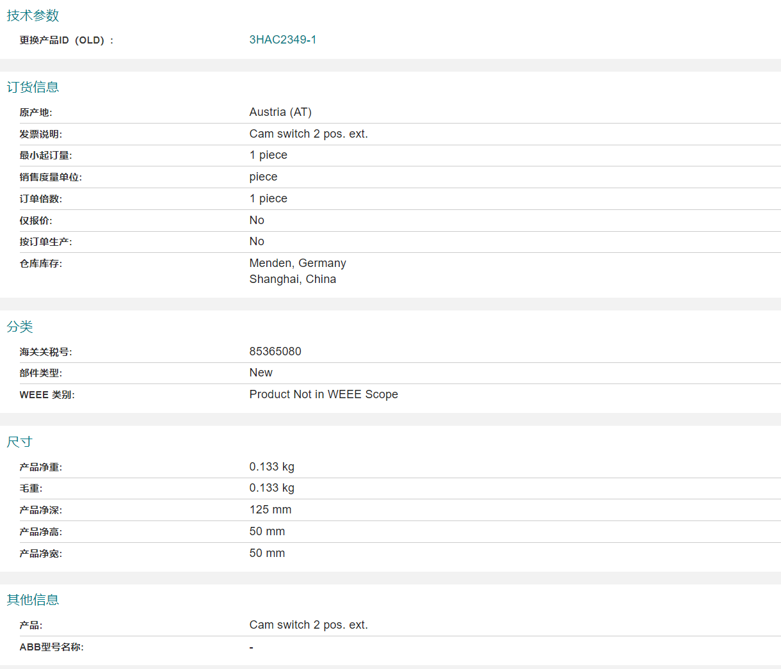Click the ABB型号名称 label
The image size is (781, 669).
[x=51, y=647]
